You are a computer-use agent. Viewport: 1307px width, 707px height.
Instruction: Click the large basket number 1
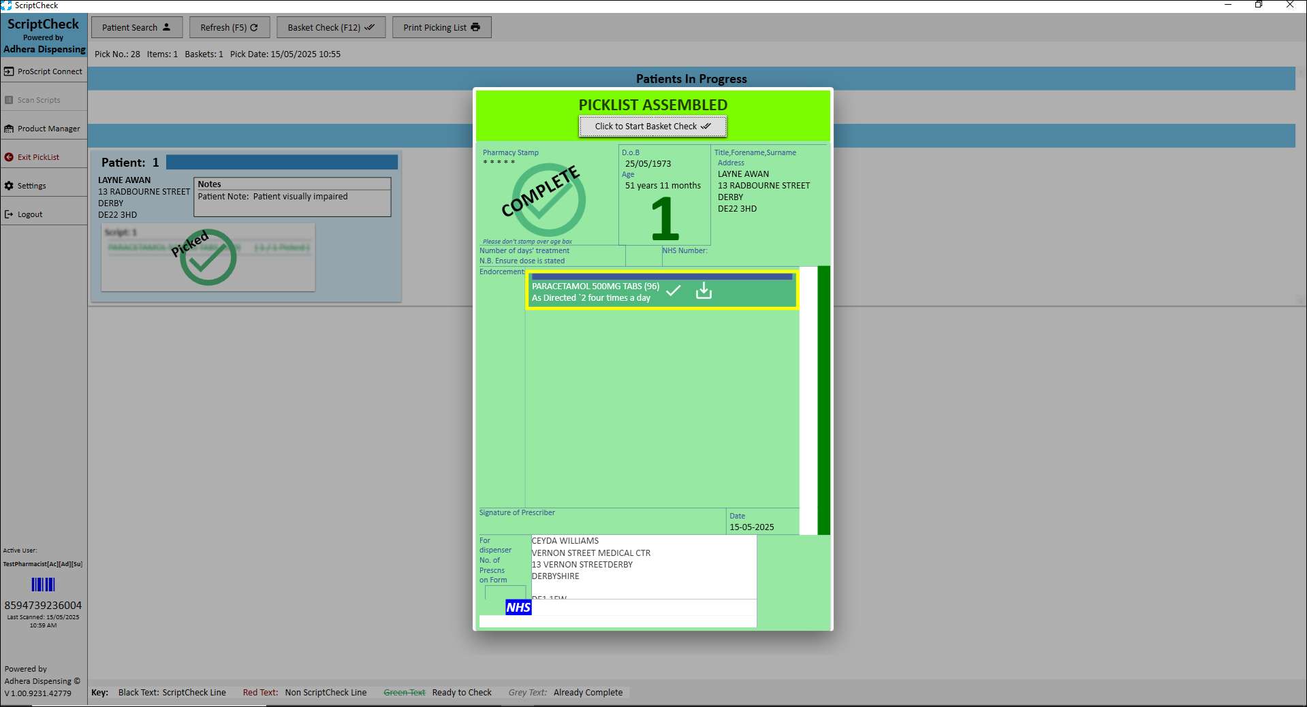point(665,218)
